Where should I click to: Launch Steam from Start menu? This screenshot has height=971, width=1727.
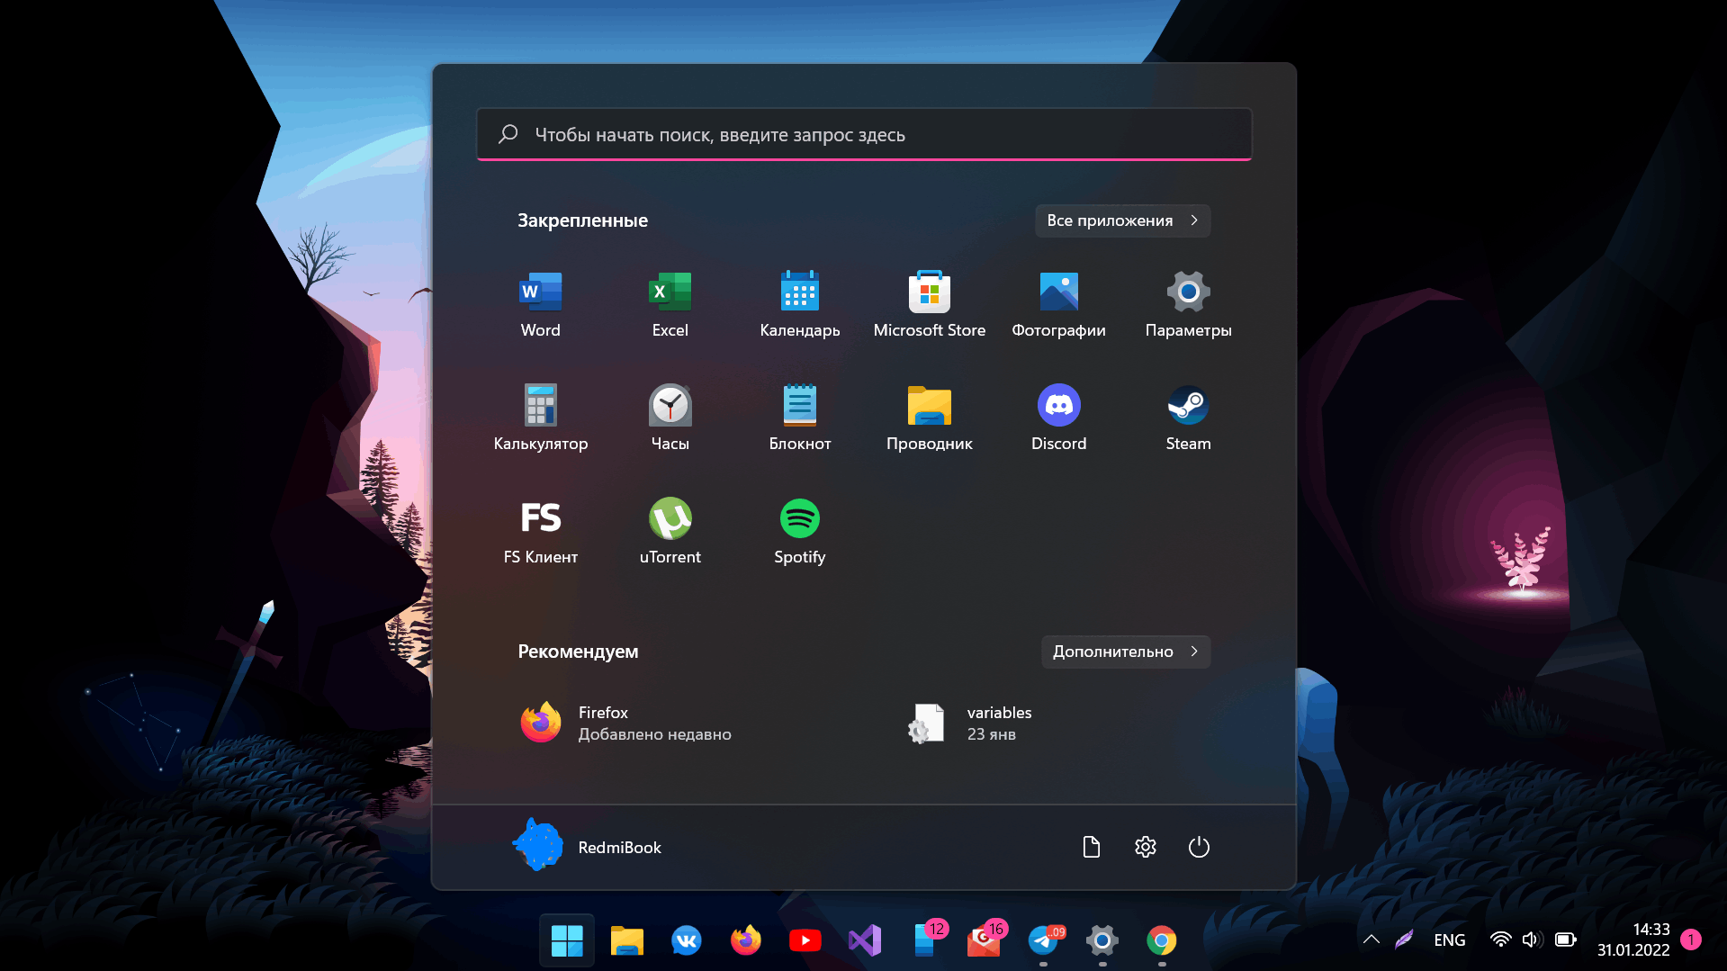pyautogui.click(x=1188, y=418)
